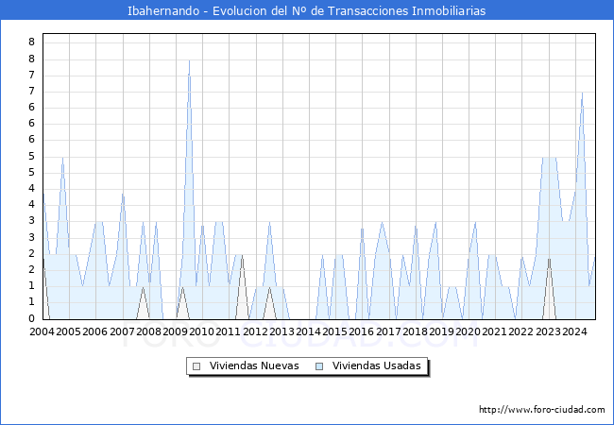Click the 2017 x-axis label

(388, 331)
